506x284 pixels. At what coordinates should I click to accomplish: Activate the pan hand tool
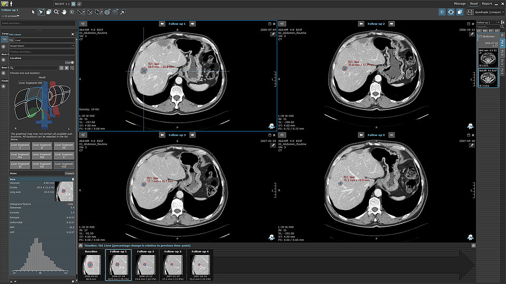click(x=64, y=12)
